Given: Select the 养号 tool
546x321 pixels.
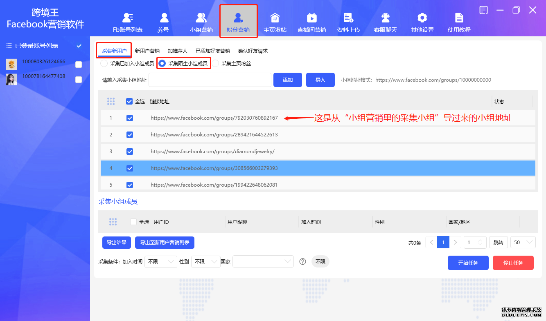Looking at the screenshot, I should [x=163, y=21].
